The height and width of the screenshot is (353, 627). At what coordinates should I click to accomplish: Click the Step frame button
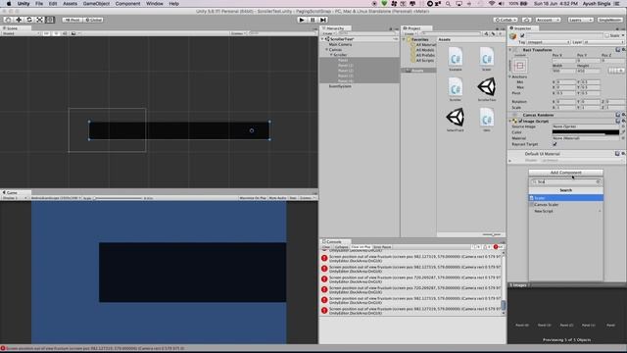(323, 20)
